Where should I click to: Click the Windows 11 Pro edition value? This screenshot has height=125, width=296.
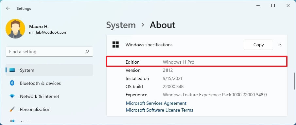pyautogui.click(x=178, y=62)
